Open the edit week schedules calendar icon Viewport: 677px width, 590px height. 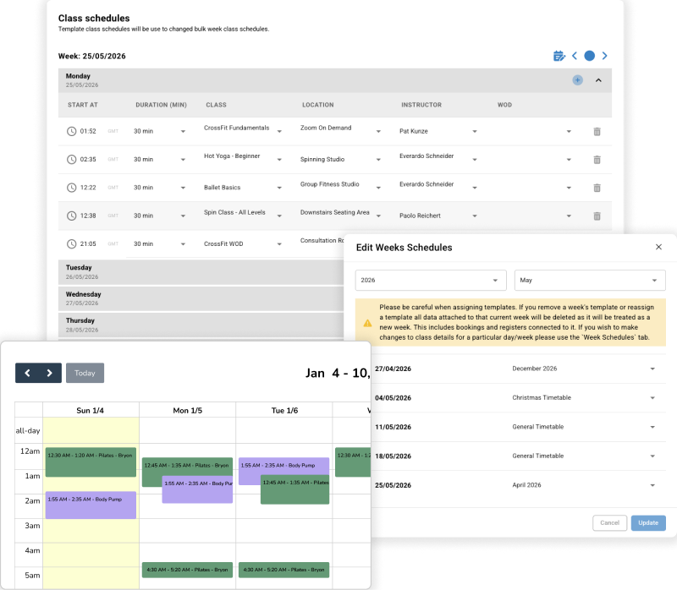click(559, 56)
